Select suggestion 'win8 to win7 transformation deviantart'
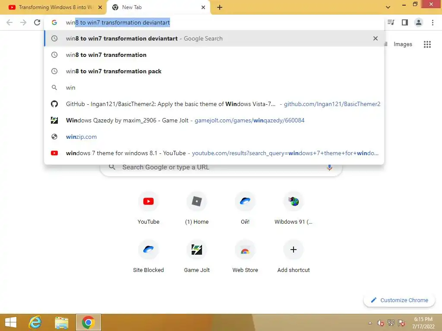This screenshot has width=442, height=331. [214, 38]
